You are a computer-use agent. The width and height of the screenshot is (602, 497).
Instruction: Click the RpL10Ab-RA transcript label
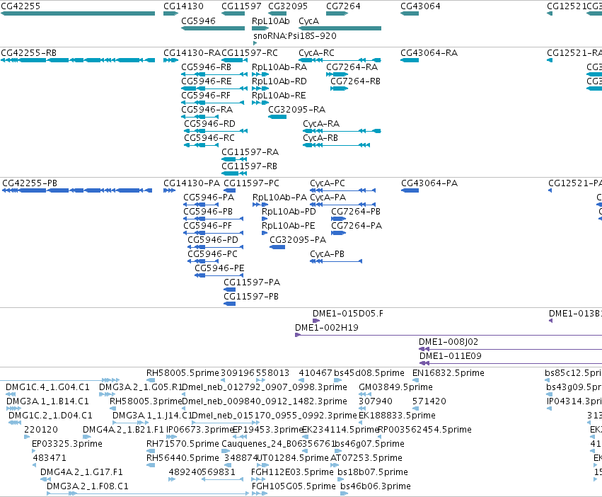point(279,67)
